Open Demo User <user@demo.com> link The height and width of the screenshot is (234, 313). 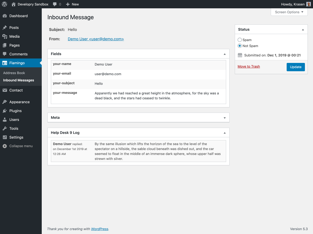96,39
